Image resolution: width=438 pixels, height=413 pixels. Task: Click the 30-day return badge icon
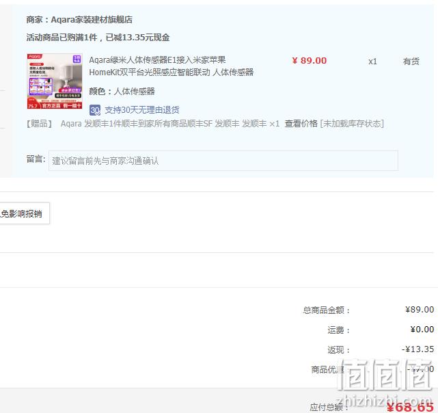coord(95,110)
